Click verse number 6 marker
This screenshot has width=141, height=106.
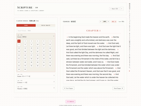coord(111,56)
